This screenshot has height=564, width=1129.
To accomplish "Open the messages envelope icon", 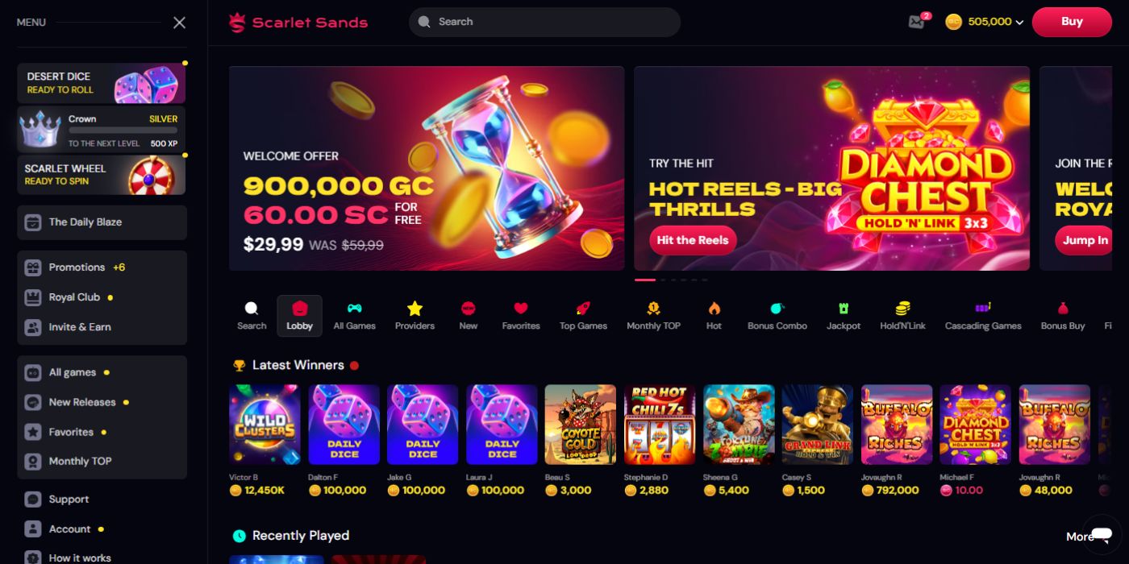I will 916,23.
